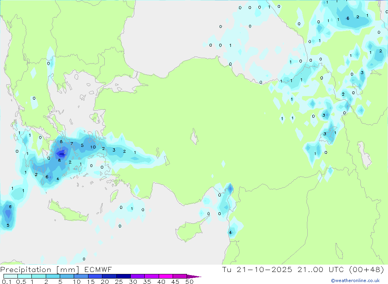Image resolution: width=388 pixels, height=284 pixels.
Task: Click the '25' legend scale label
Action: pos(119,282)
